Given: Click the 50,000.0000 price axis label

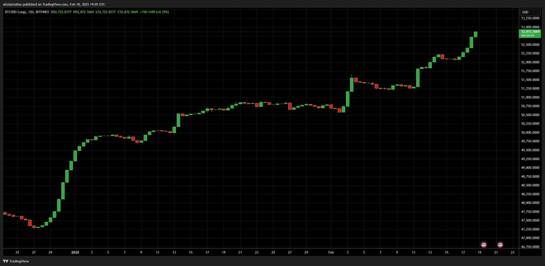Looking at the screenshot, I should click(x=530, y=133).
